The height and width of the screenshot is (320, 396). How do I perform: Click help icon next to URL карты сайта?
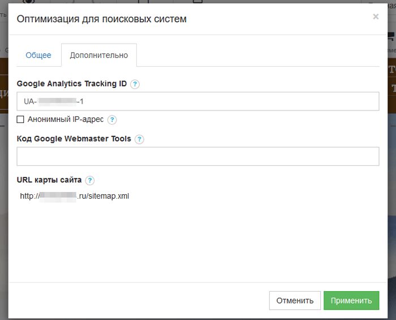[x=90, y=180]
